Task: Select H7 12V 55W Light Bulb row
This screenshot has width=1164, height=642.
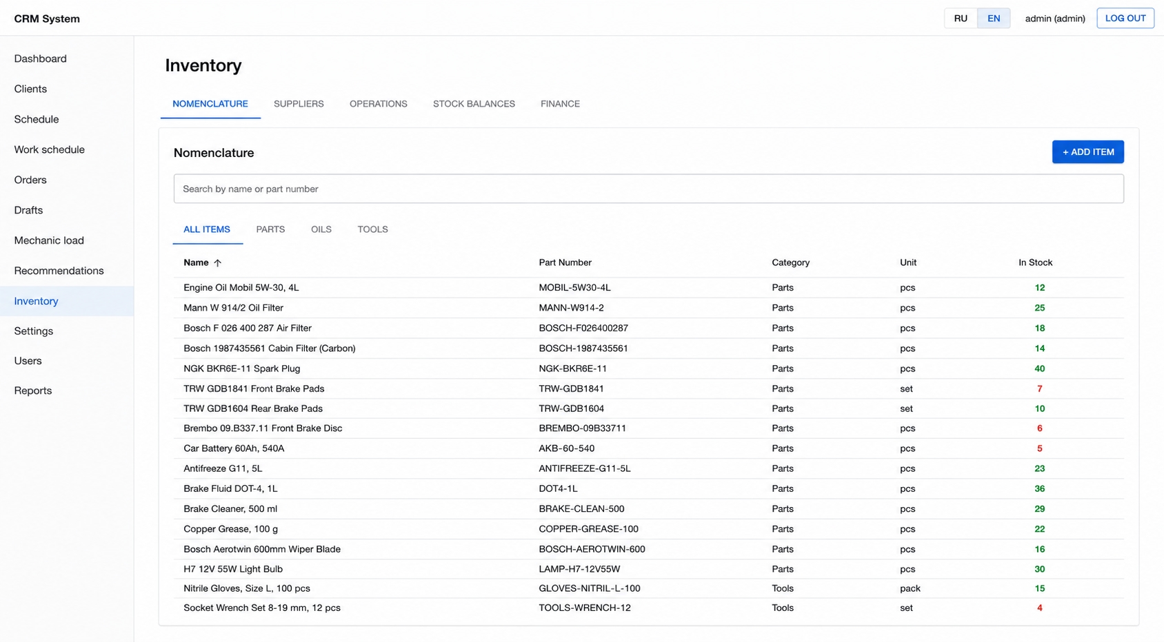Action: pyautogui.click(x=648, y=569)
